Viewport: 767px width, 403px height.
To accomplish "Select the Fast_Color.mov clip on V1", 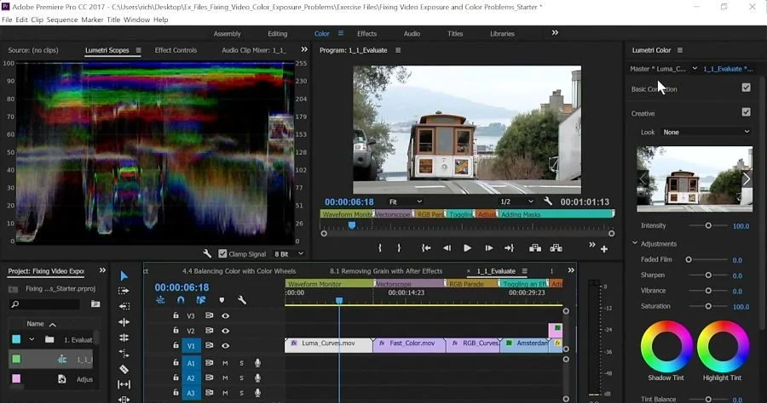I will [409, 345].
